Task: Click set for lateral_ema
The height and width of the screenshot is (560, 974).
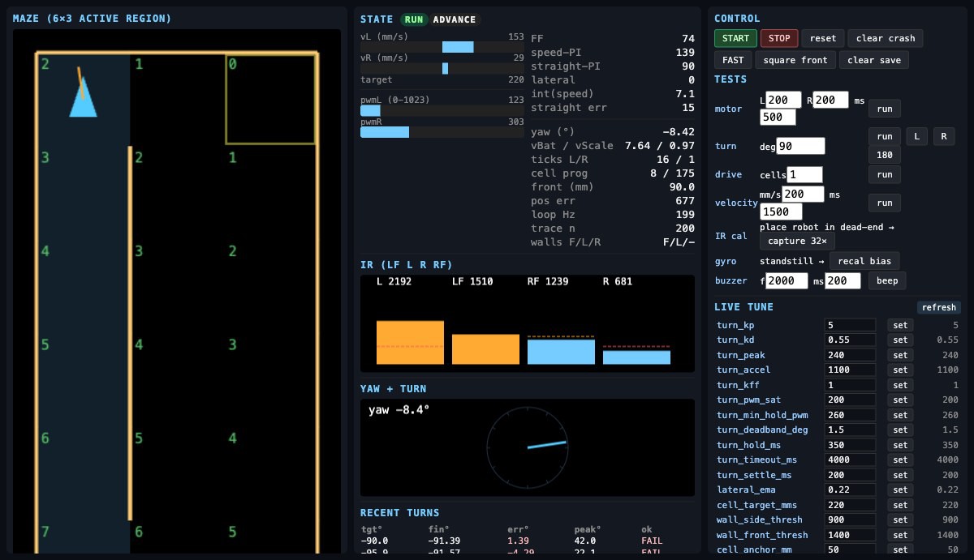Action: [900, 489]
